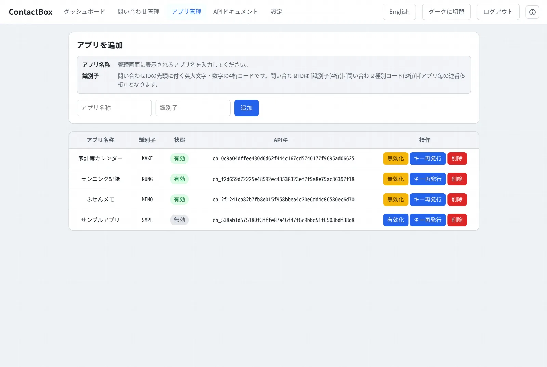Focus the 識別子 input field
Image resolution: width=547 pixels, height=367 pixels.
tap(193, 108)
